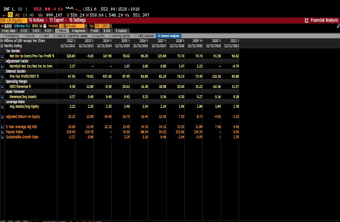This screenshot has width=340, height=222.
Task: Click chart icon beside Net Inc to Comn/Pre-Tax Profit
Action: point(2,56)
